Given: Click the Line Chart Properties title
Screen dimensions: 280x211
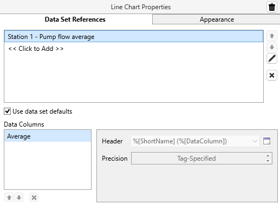Looking at the screenshot, I should 141,7.
